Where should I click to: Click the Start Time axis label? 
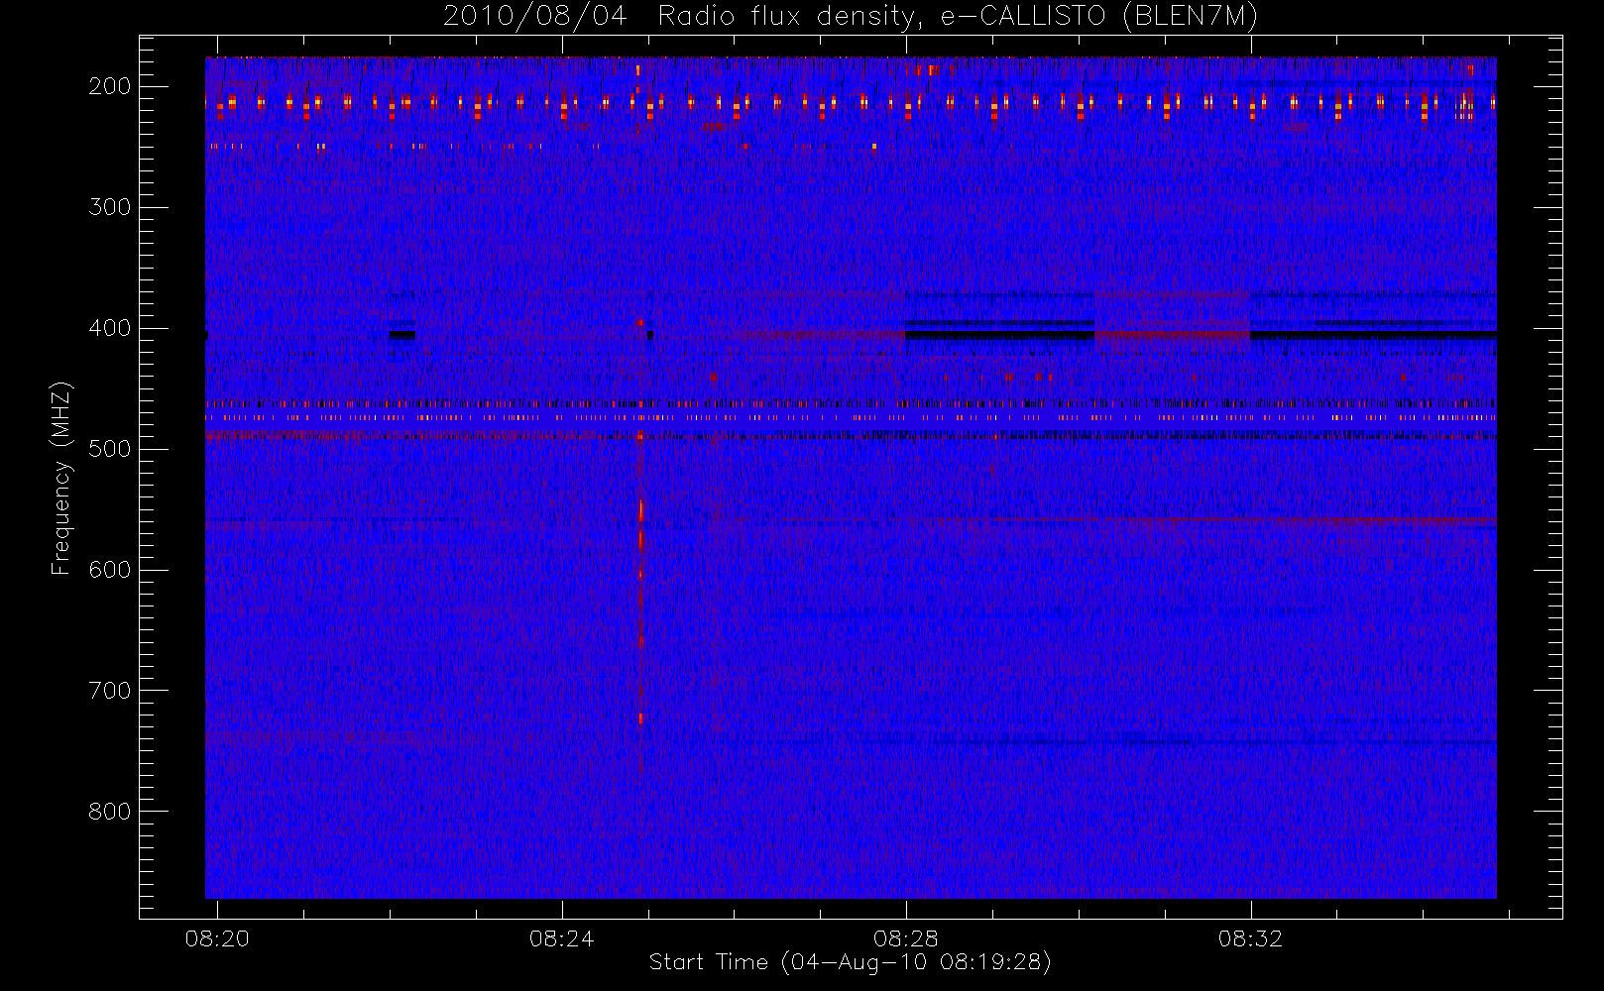pyautogui.click(x=850, y=962)
